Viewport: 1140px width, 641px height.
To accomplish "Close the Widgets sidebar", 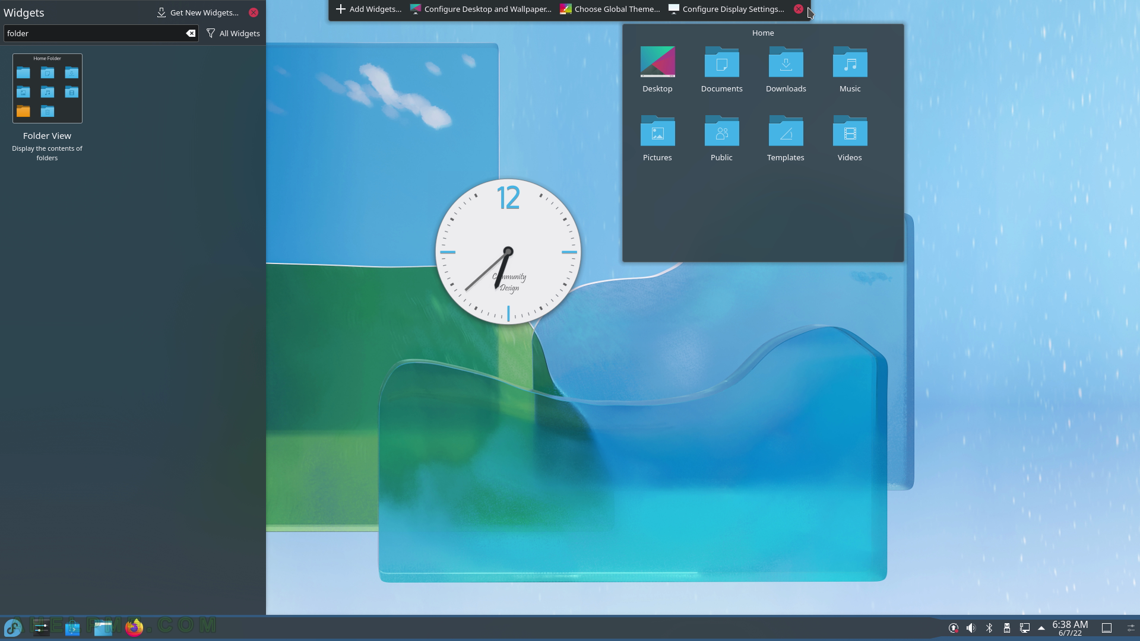I will point(254,12).
